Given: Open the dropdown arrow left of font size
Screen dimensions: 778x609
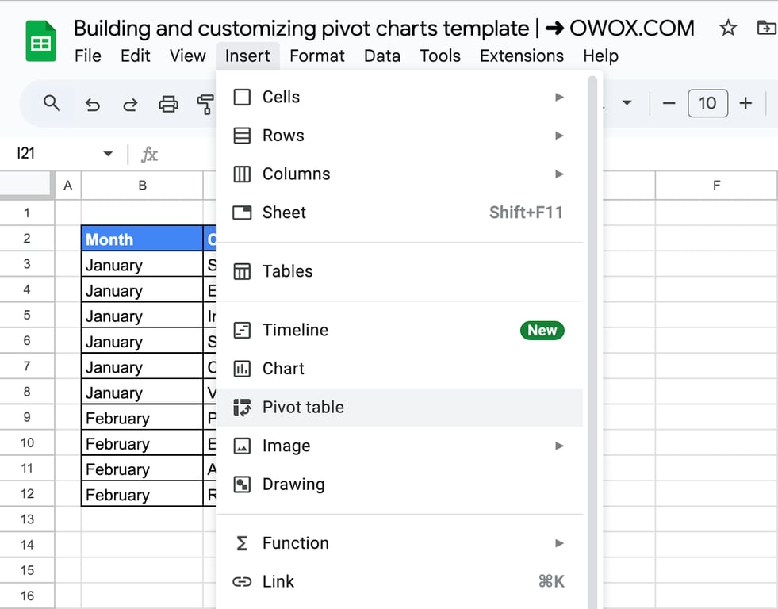Looking at the screenshot, I should [627, 103].
